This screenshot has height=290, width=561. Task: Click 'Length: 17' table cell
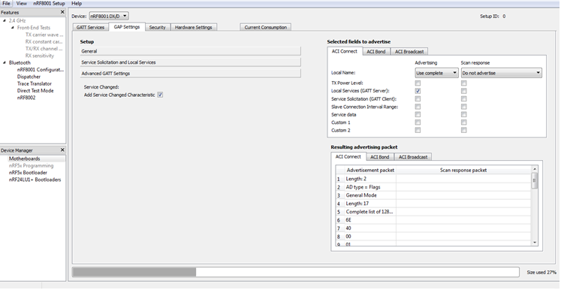pyautogui.click(x=370, y=204)
